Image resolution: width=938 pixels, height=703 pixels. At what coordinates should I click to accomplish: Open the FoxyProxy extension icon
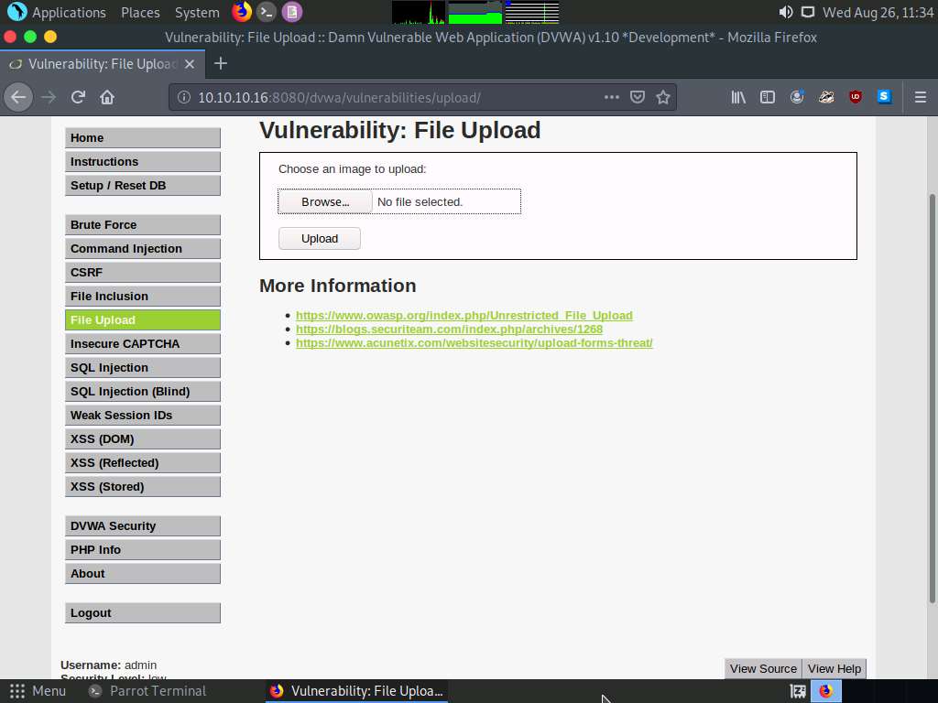(x=825, y=96)
